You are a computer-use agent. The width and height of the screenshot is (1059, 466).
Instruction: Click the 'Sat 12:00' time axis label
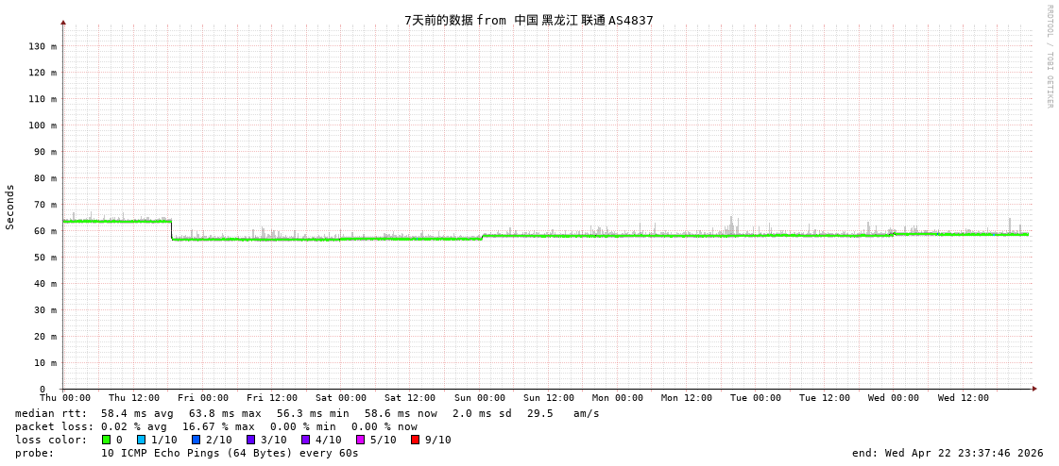point(410,398)
